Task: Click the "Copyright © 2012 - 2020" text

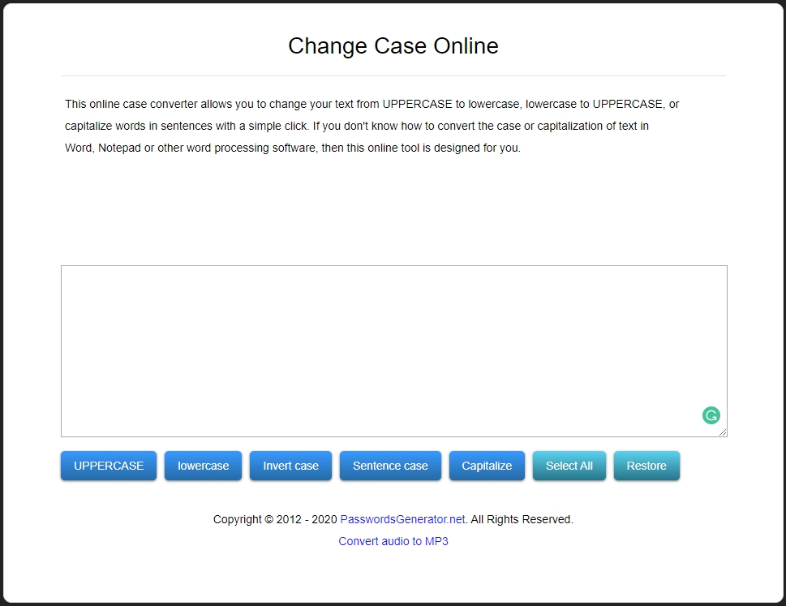Action: pos(275,519)
